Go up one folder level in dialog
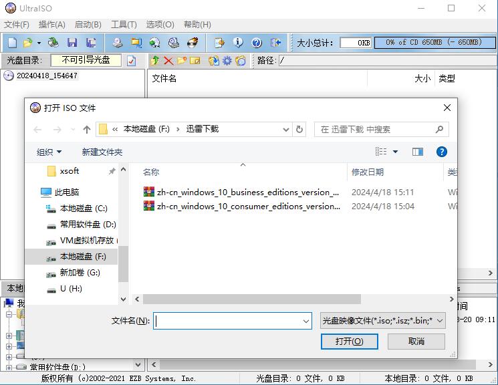 87,129
